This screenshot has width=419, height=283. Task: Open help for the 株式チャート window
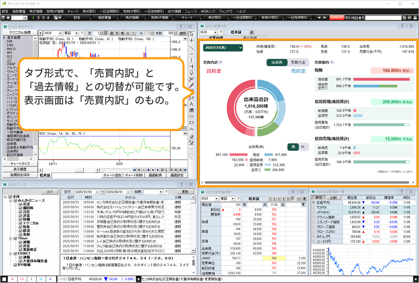181,26
